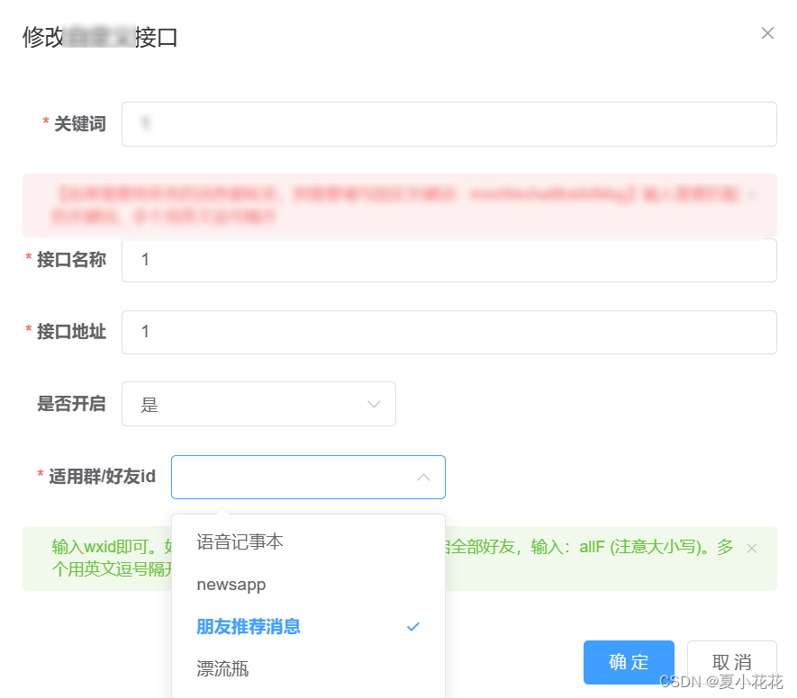The width and height of the screenshot is (797, 698).
Task: Dismiss the red warning alert
Action: [752, 194]
